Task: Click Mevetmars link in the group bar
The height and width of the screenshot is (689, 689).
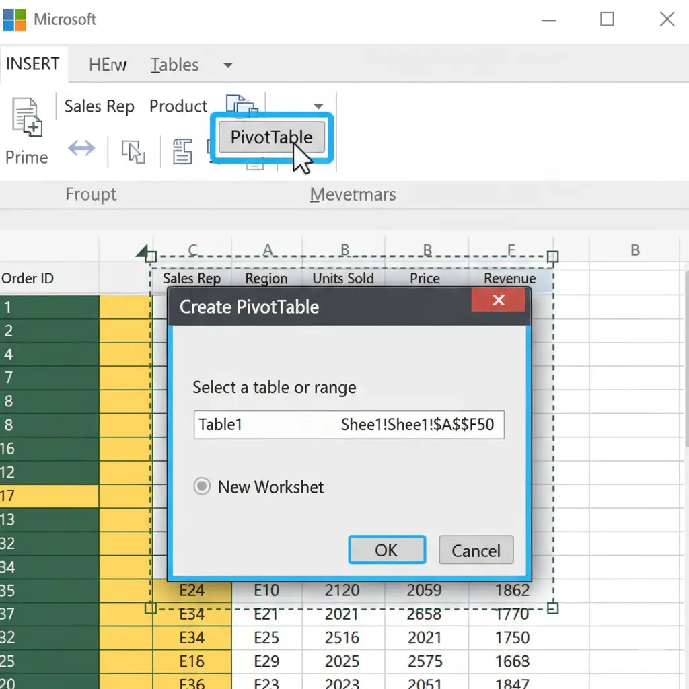Action: pos(352,194)
